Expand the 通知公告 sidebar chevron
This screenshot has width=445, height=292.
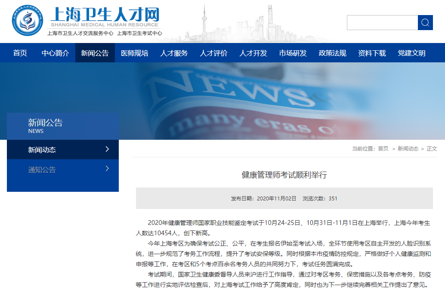pyautogui.click(x=107, y=169)
